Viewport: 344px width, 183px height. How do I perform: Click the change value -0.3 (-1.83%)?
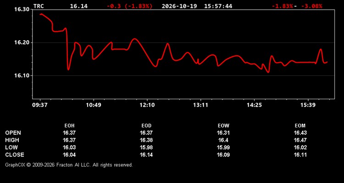[x=129, y=6]
